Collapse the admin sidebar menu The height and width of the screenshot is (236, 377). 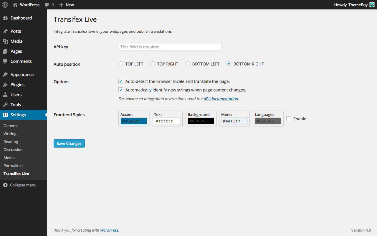[x=20, y=185]
